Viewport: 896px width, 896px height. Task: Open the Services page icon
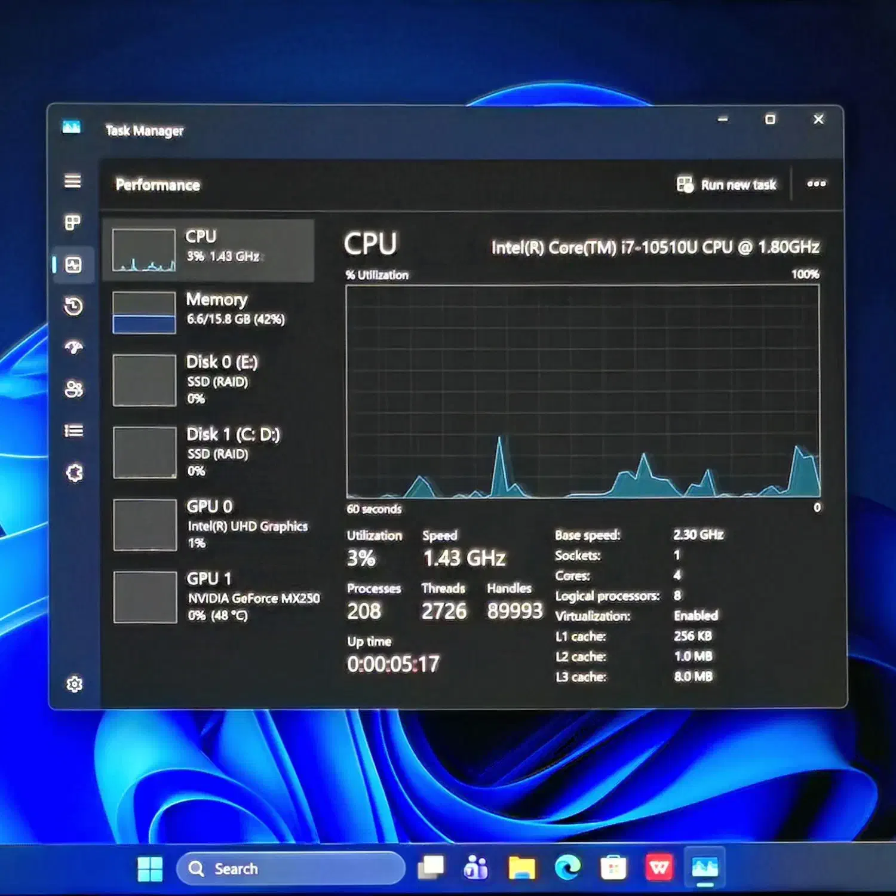pyautogui.click(x=74, y=473)
